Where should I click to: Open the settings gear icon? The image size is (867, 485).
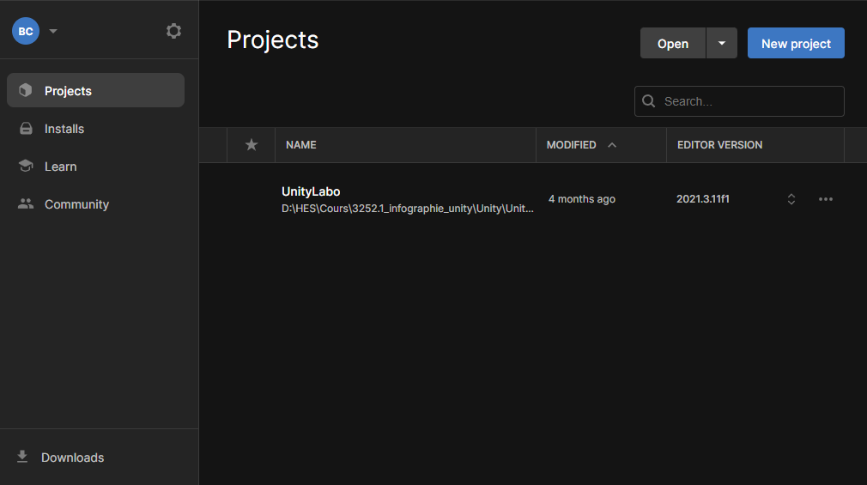tap(173, 31)
